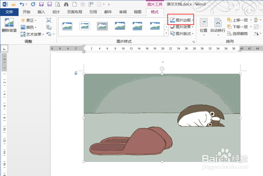Click the Redo circular arrow icon
Viewport: 263px width, 176px height.
33,4
